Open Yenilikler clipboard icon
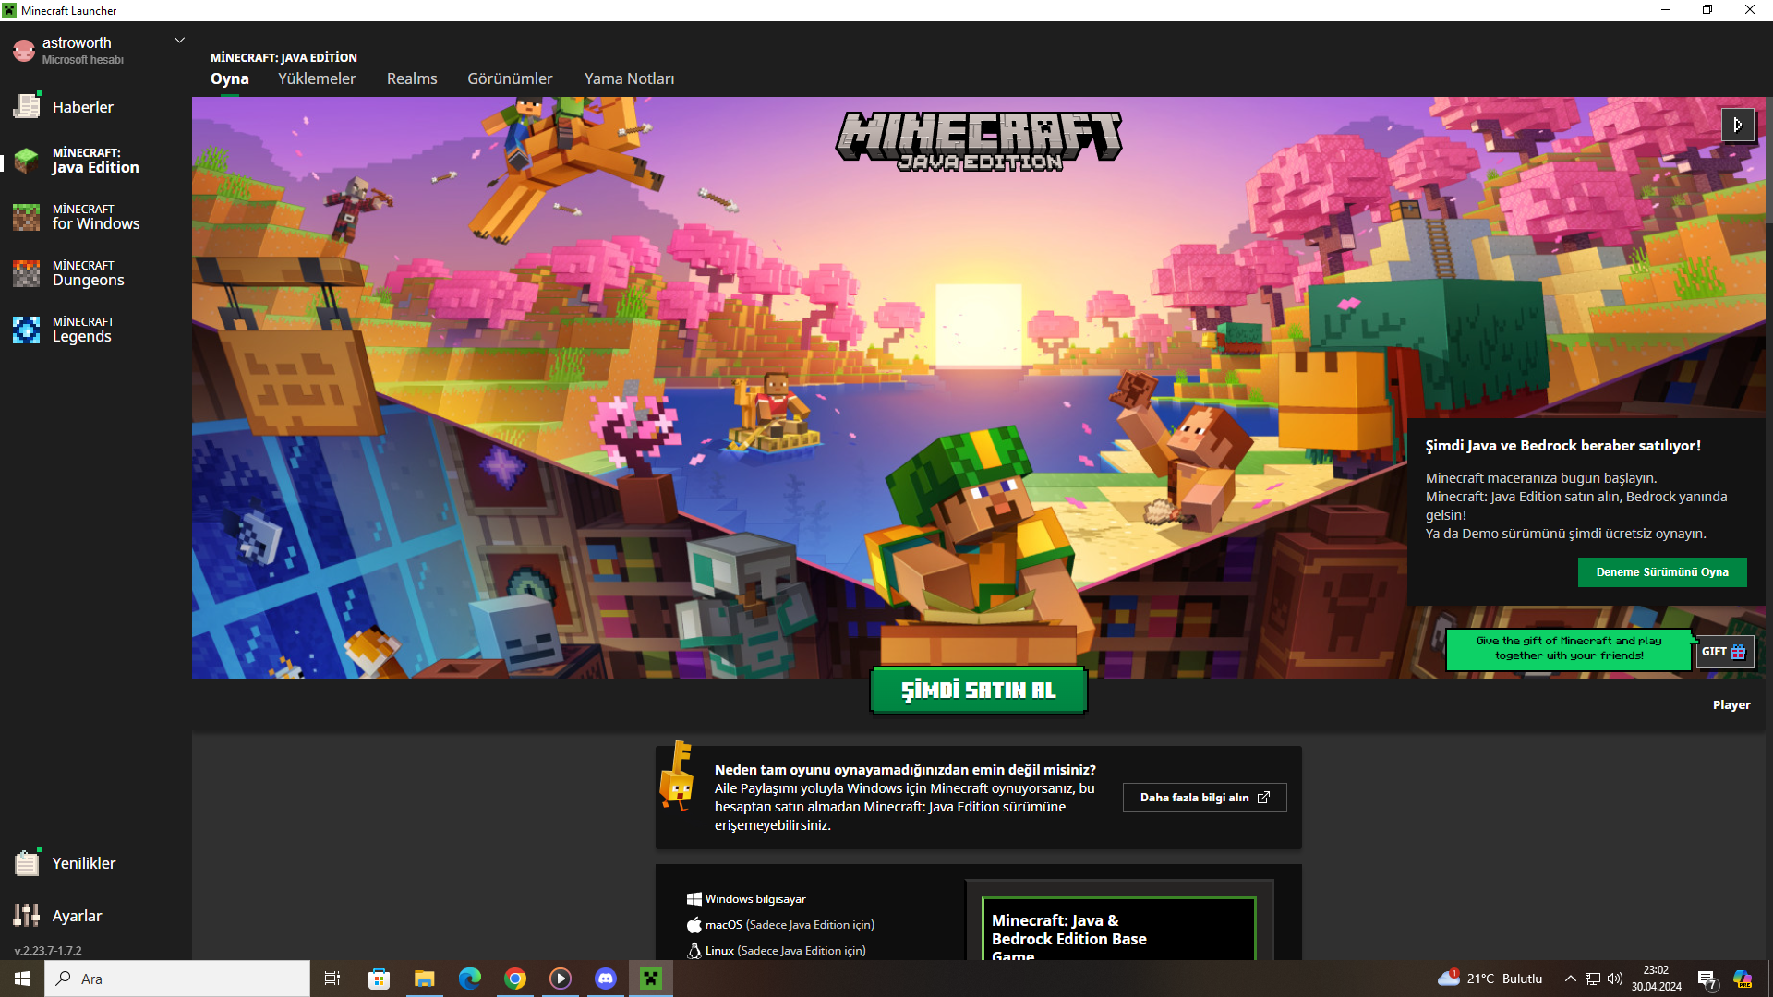The height and width of the screenshot is (997, 1773). [x=27, y=863]
